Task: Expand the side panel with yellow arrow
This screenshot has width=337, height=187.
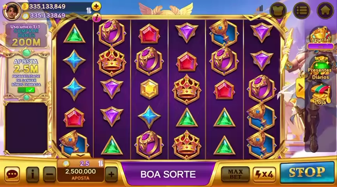Action: tap(300, 88)
